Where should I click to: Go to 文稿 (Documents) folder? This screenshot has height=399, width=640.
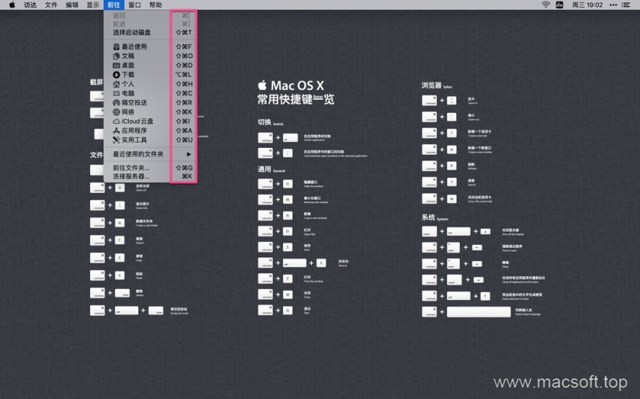tap(128, 56)
